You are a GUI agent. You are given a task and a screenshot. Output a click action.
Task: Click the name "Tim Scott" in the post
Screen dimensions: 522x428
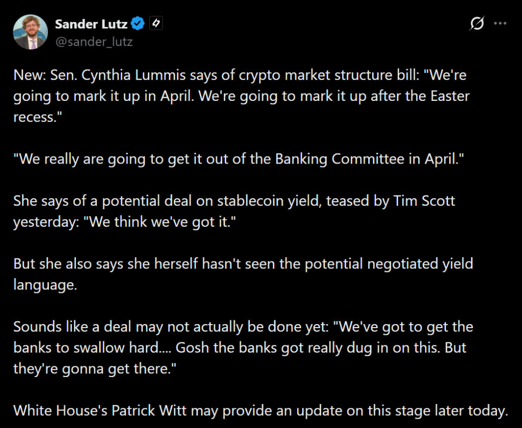[424, 201]
